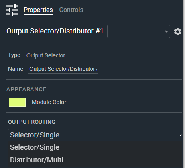Switch to the Properties tab

coord(38,10)
